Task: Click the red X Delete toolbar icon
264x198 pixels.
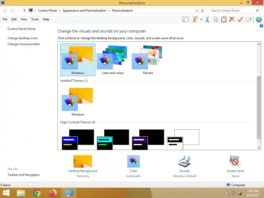Action: click(232, 19)
